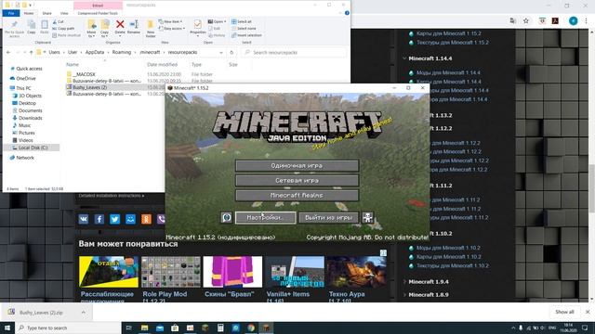This screenshot has width=595, height=334.
Task: Open New item dropdown in ribbon
Action: [x=170, y=21]
